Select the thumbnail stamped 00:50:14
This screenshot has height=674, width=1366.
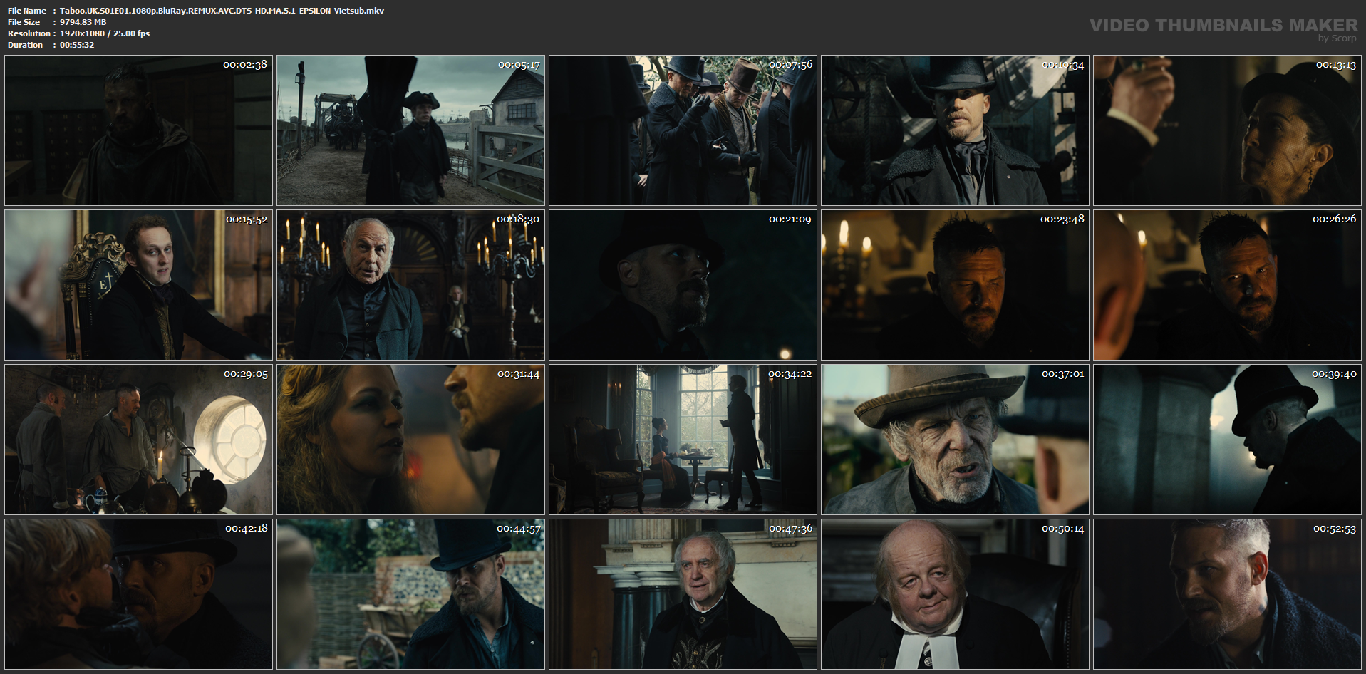[956, 594]
